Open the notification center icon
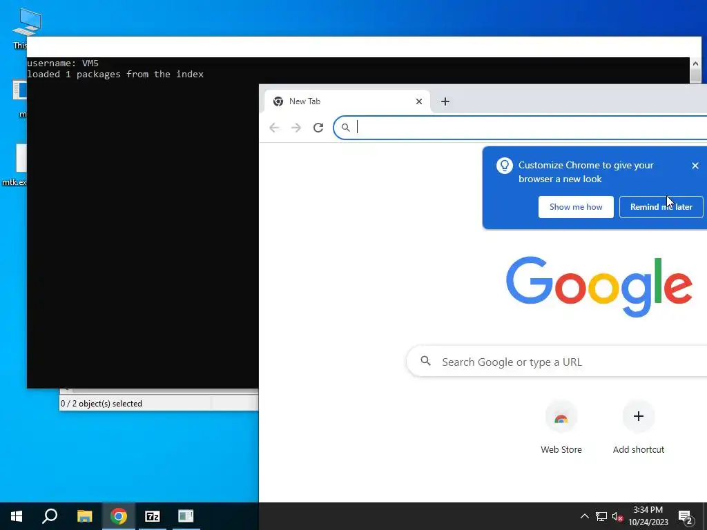This screenshot has width=707, height=530. coord(685,516)
